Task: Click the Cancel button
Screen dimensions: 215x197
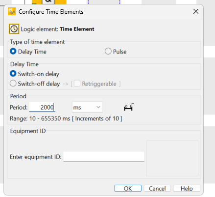Action: pyautogui.click(x=157, y=188)
